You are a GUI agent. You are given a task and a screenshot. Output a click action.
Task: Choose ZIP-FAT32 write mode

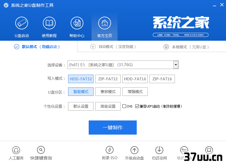coord(108,79)
